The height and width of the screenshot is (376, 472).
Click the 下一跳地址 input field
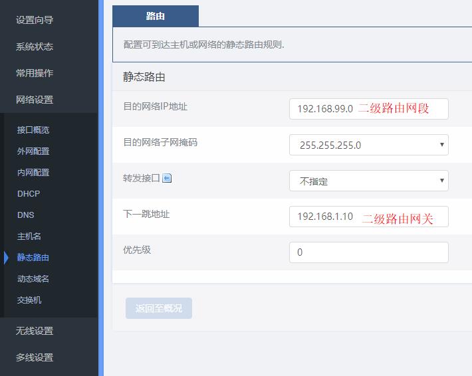tap(369, 217)
